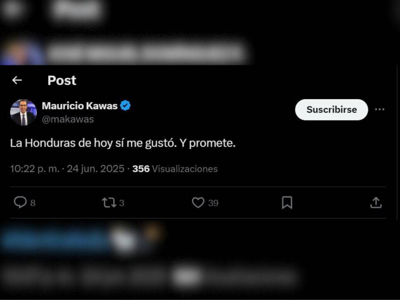This screenshot has height=300, width=400.
Task: Open Mauricio Kawas's profile picture
Action: [23, 113]
